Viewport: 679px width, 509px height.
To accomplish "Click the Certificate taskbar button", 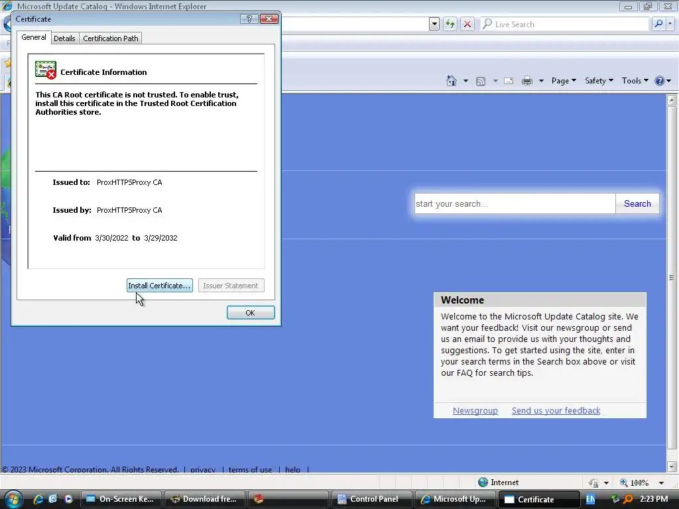I will pyautogui.click(x=538, y=499).
